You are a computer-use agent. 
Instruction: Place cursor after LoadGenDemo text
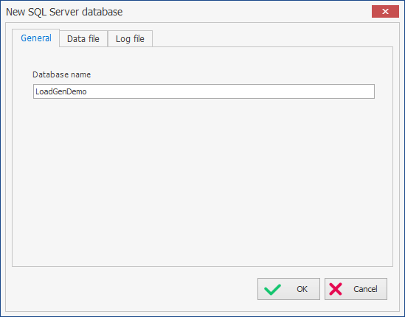coord(87,91)
